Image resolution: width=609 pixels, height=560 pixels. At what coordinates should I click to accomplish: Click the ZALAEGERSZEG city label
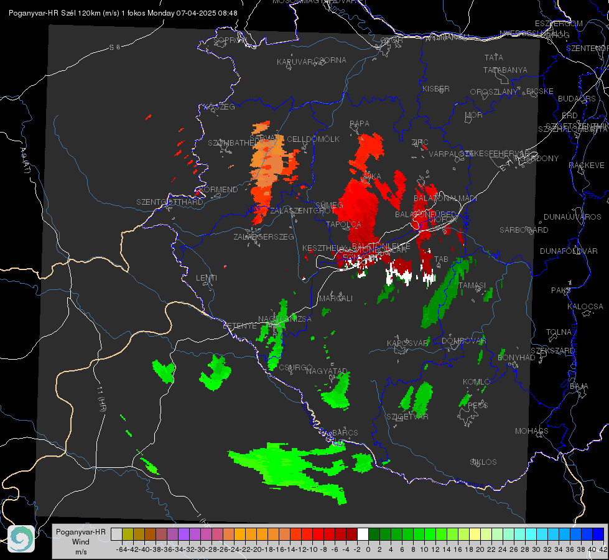tap(264, 236)
